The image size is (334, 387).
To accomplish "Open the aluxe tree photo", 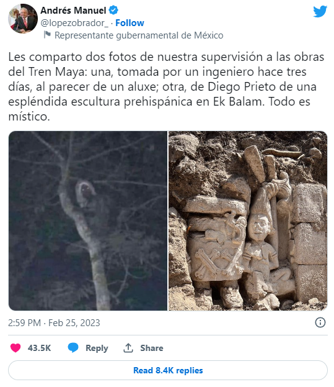I will tap(88, 221).
